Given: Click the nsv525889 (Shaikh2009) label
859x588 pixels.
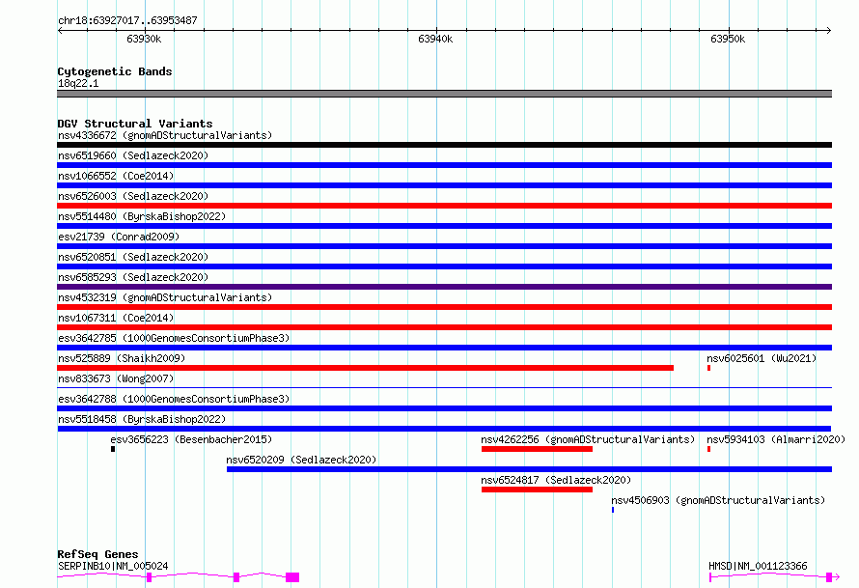Looking at the screenshot, I should click(x=122, y=358).
